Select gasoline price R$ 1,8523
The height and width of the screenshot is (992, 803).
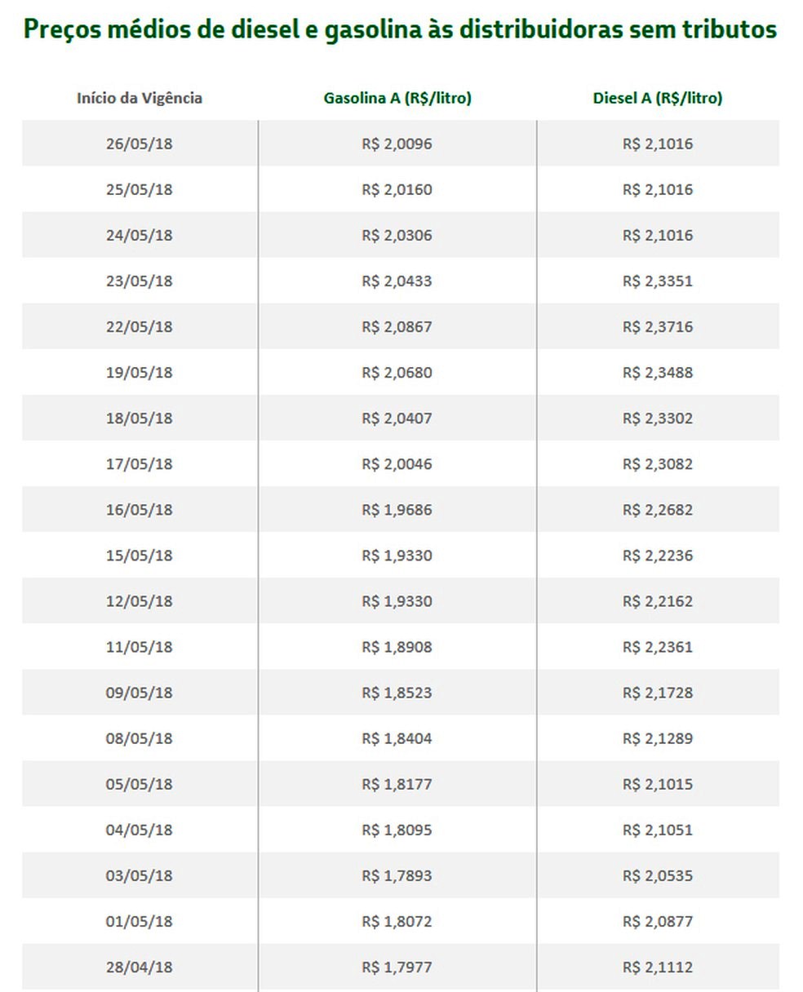pyautogui.click(x=397, y=693)
